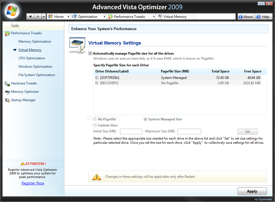Open File System Optimization in the sidebar
The image size is (275, 202).
[x=37, y=75]
